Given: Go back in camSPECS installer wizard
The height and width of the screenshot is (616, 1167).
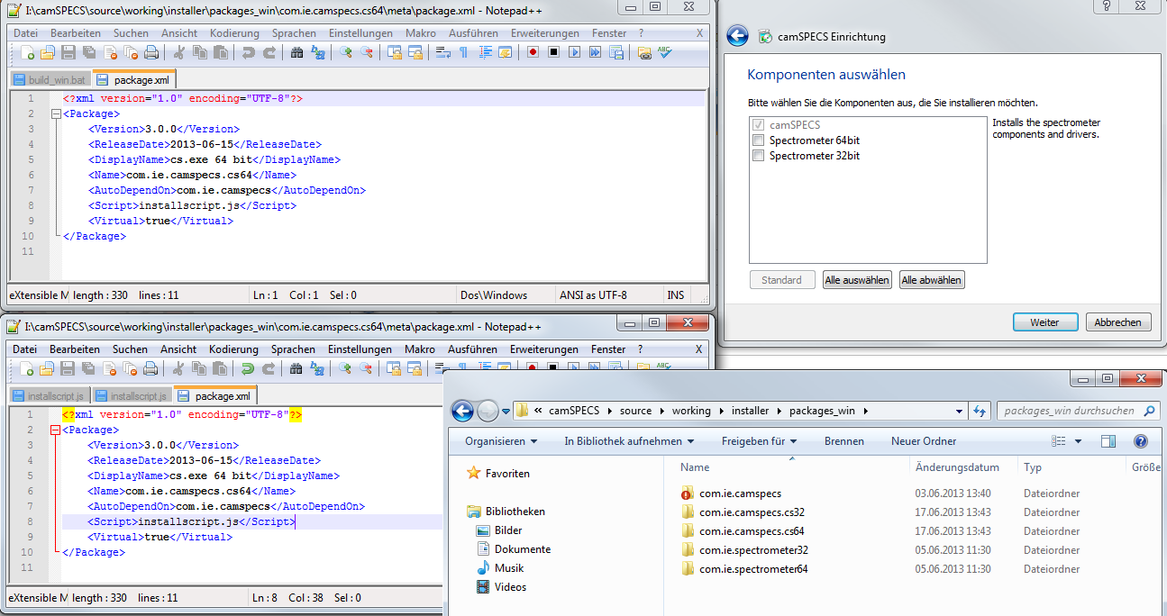Looking at the screenshot, I should [737, 37].
